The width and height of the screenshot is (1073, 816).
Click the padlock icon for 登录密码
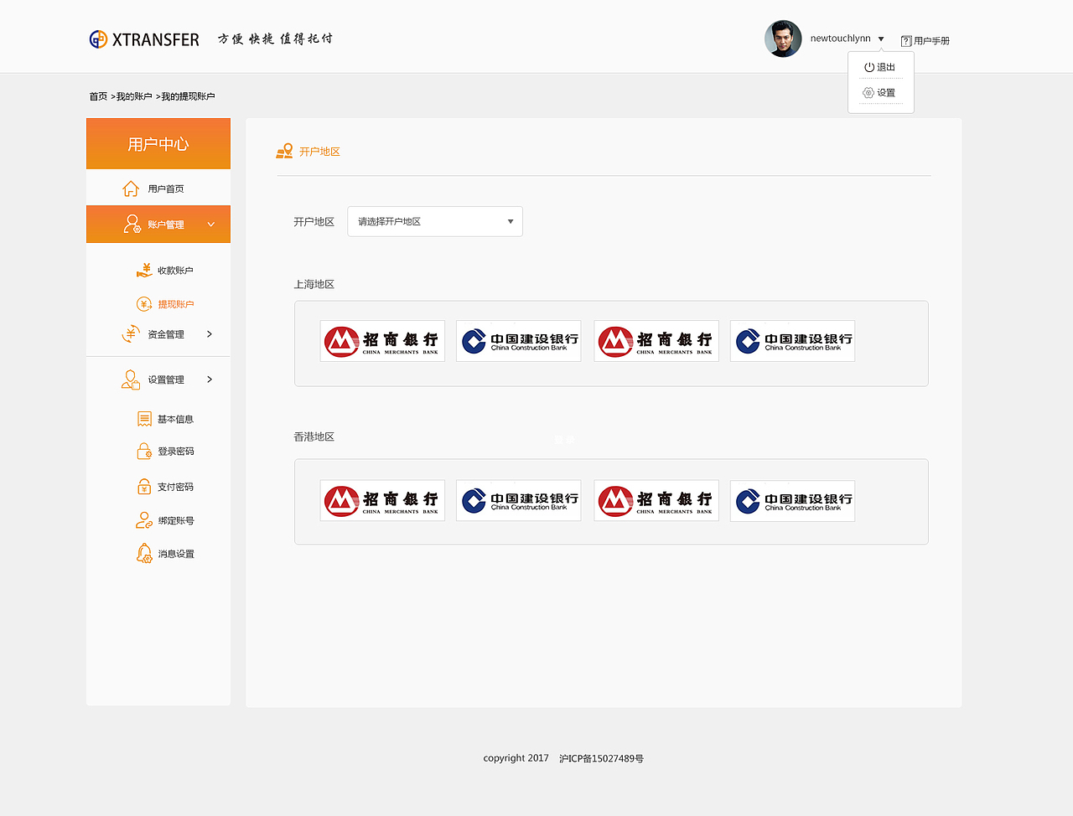[144, 452]
